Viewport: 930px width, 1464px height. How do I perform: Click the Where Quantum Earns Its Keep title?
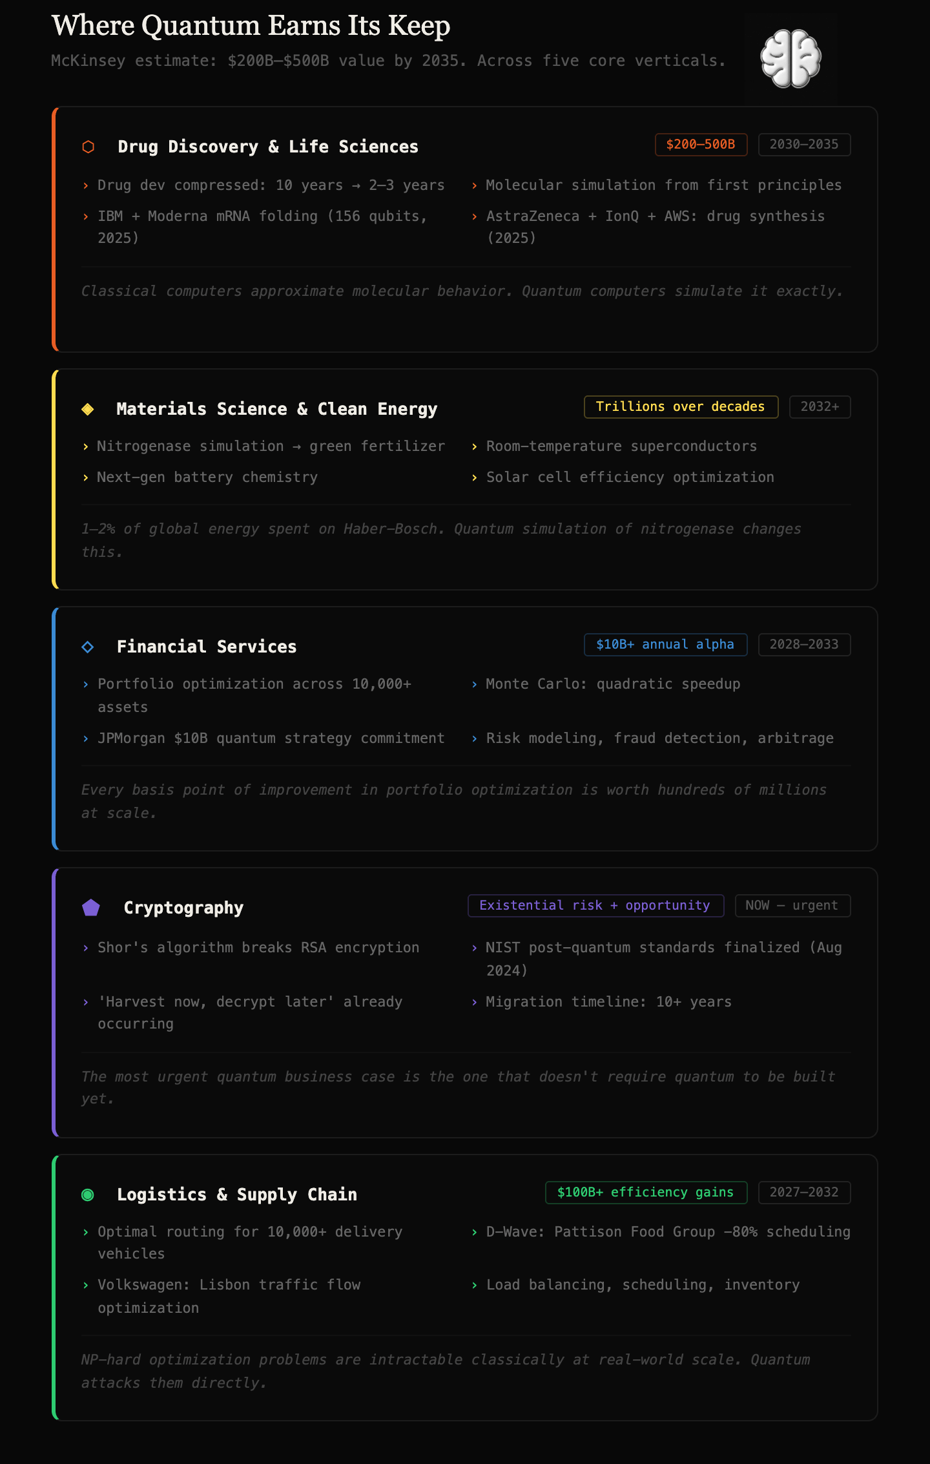[251, 26]
